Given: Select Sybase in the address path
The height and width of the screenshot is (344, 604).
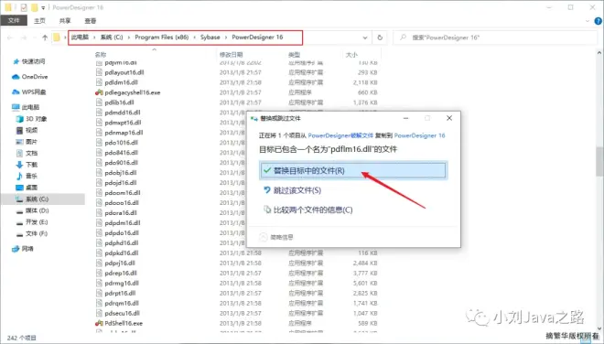Looking at the screenshot, I should 210,37.
